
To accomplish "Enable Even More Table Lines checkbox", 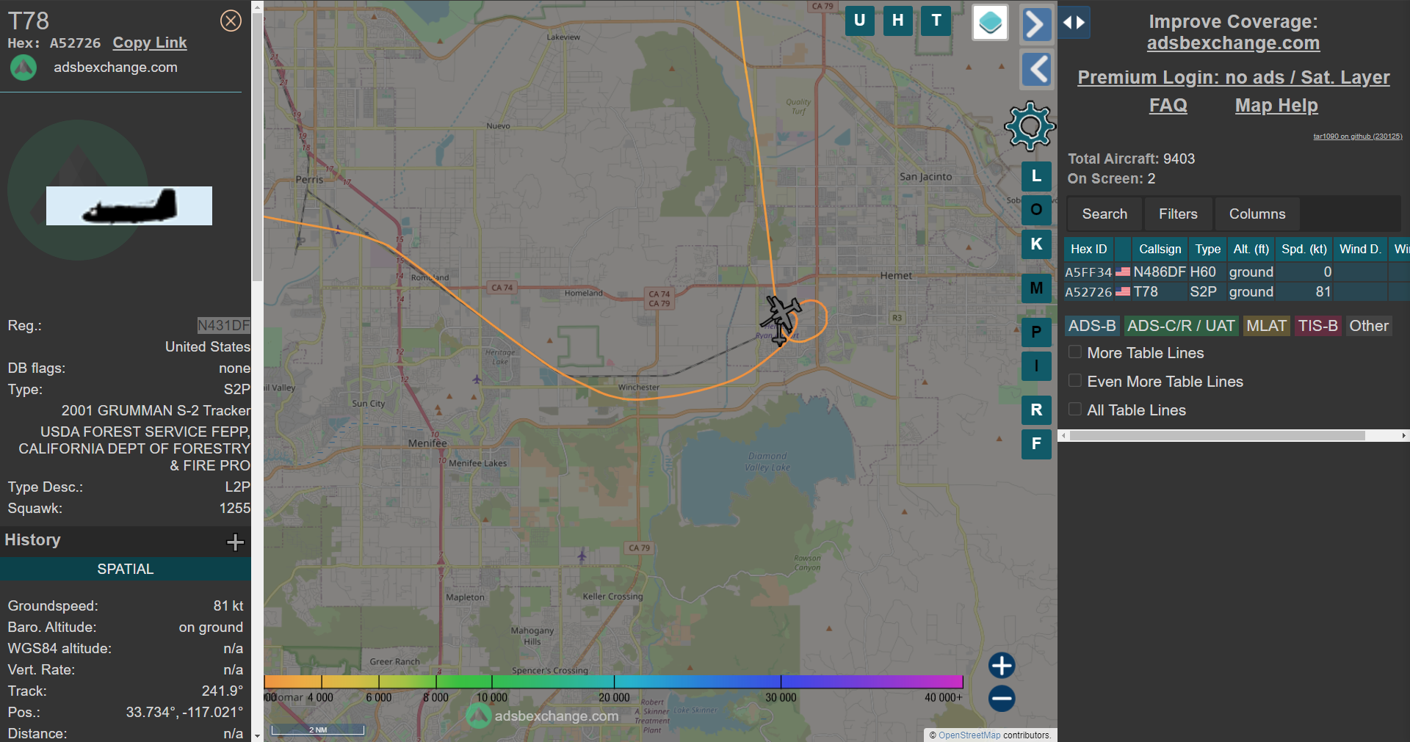I will tap(1075, 381).
